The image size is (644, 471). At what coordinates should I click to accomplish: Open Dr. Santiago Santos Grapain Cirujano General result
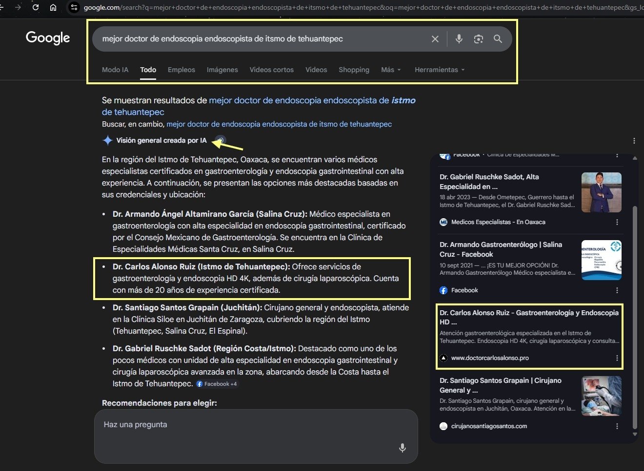coord(501,385)
